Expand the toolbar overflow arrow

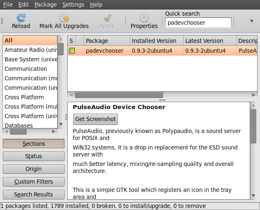tap(251, 21)
